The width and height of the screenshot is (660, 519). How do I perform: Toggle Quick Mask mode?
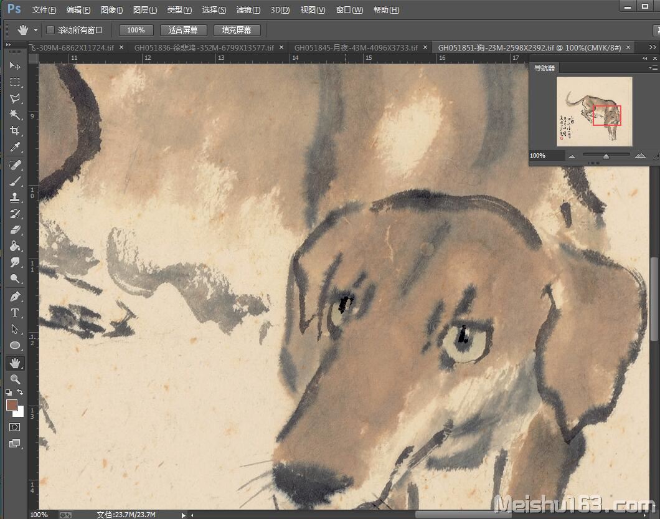point(15,427)
